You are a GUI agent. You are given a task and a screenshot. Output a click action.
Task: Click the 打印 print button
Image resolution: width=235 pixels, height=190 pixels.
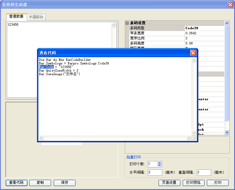218,183
